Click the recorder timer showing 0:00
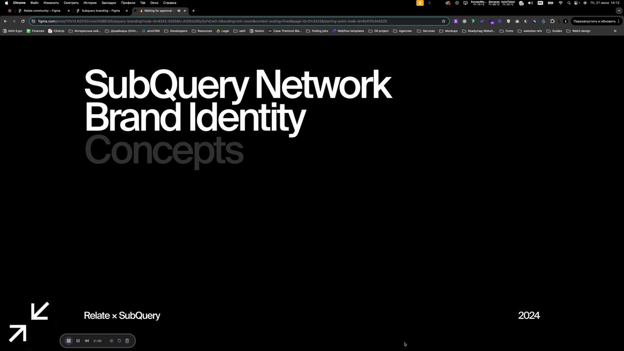624x351 pixels. 97,341
